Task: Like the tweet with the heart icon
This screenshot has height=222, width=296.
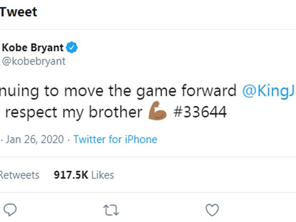Action: [212, 210]
